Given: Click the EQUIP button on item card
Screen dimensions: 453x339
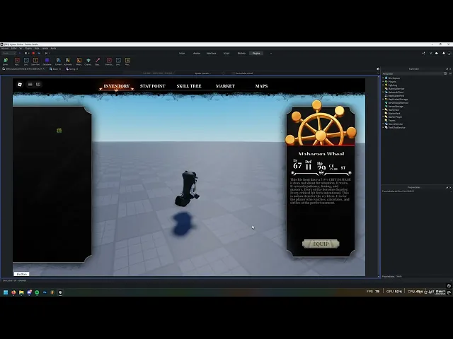Looking at the screenshot, I should (x=321, y=244).
